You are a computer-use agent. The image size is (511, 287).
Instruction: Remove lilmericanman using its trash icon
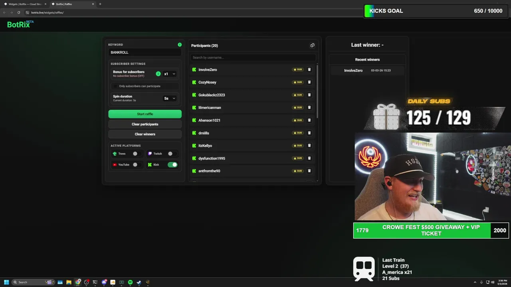pyautogui.click(x=309, y=108)
